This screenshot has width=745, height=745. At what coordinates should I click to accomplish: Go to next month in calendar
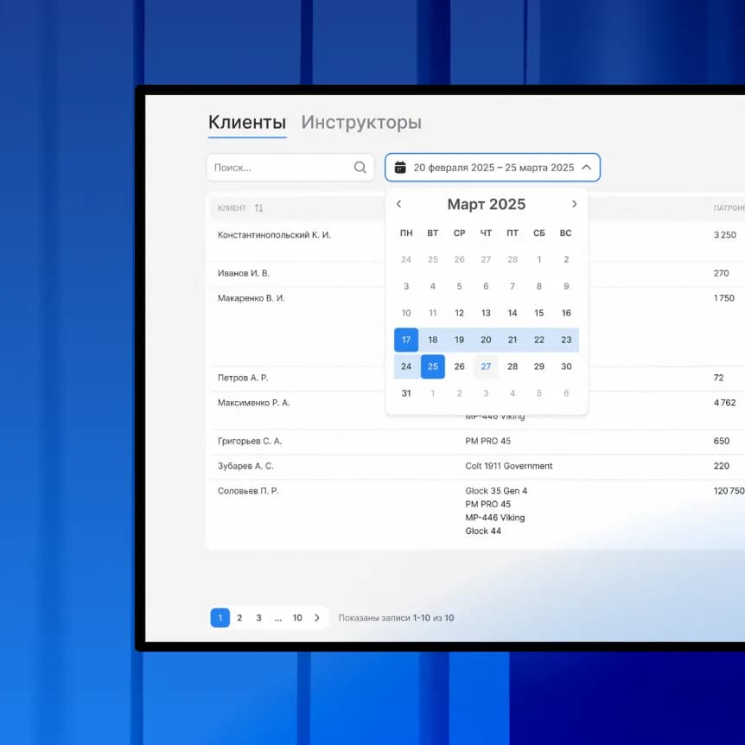574,205
